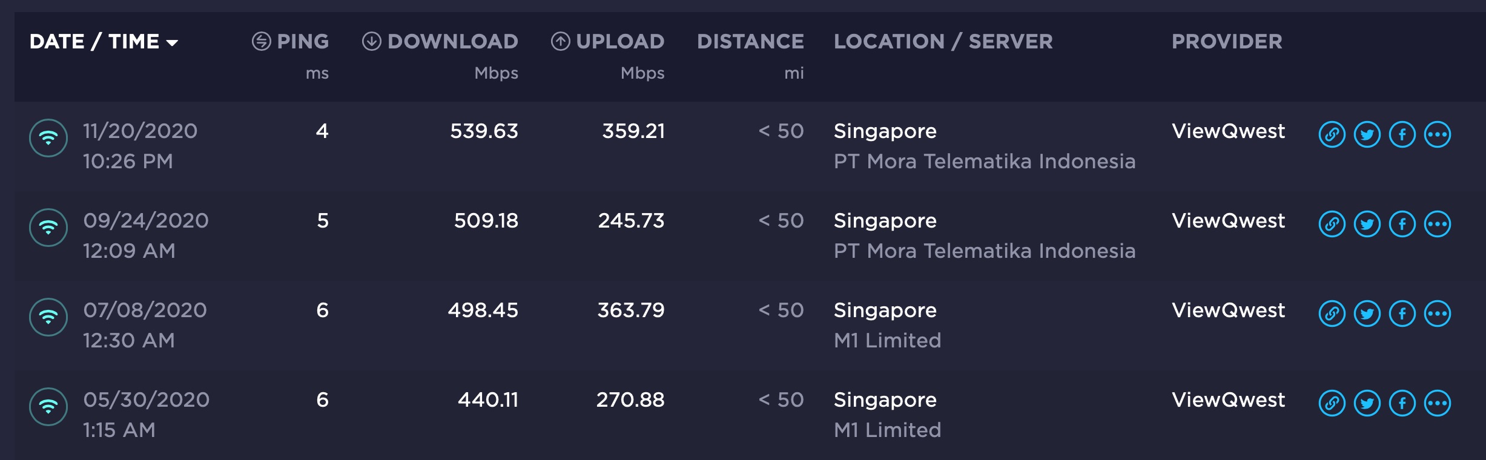1486x460 pixels.
Task: Select the 09/24/2020 12:09 AM result row
Action: [x=145, y=235]
